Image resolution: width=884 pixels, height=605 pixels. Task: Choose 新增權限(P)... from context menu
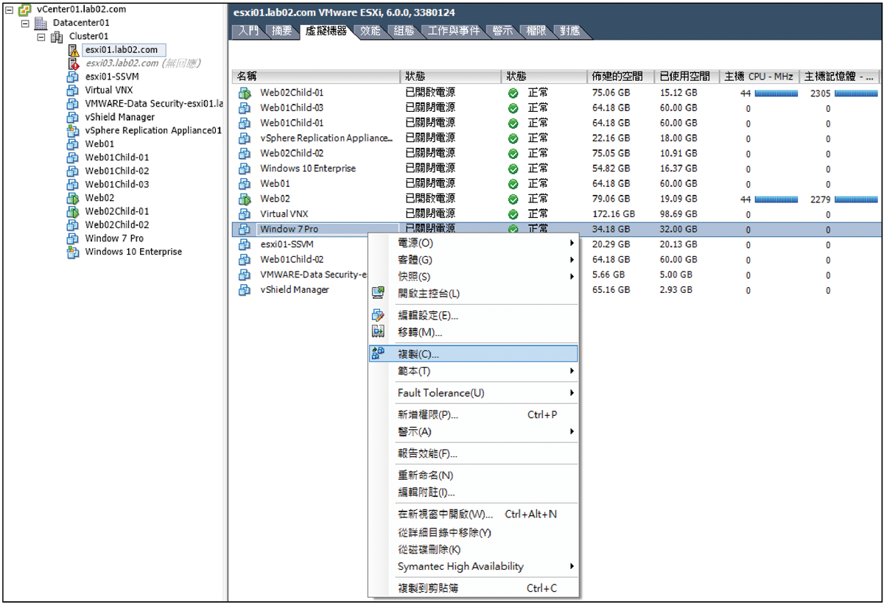473,415
